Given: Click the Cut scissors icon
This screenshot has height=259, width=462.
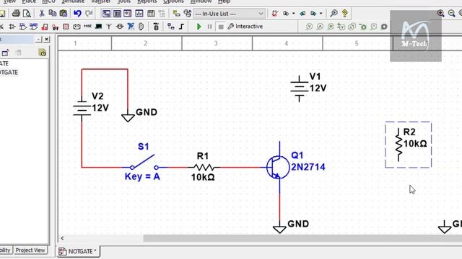Looking at the screenshot, I should [42, 13].
